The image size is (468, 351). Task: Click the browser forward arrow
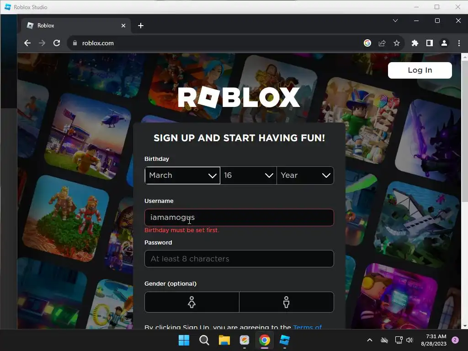tap(42, 43)
